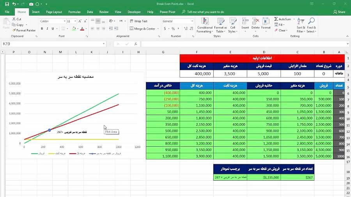Switch to the Data tab
351x197 pixels.
point(90,12)
